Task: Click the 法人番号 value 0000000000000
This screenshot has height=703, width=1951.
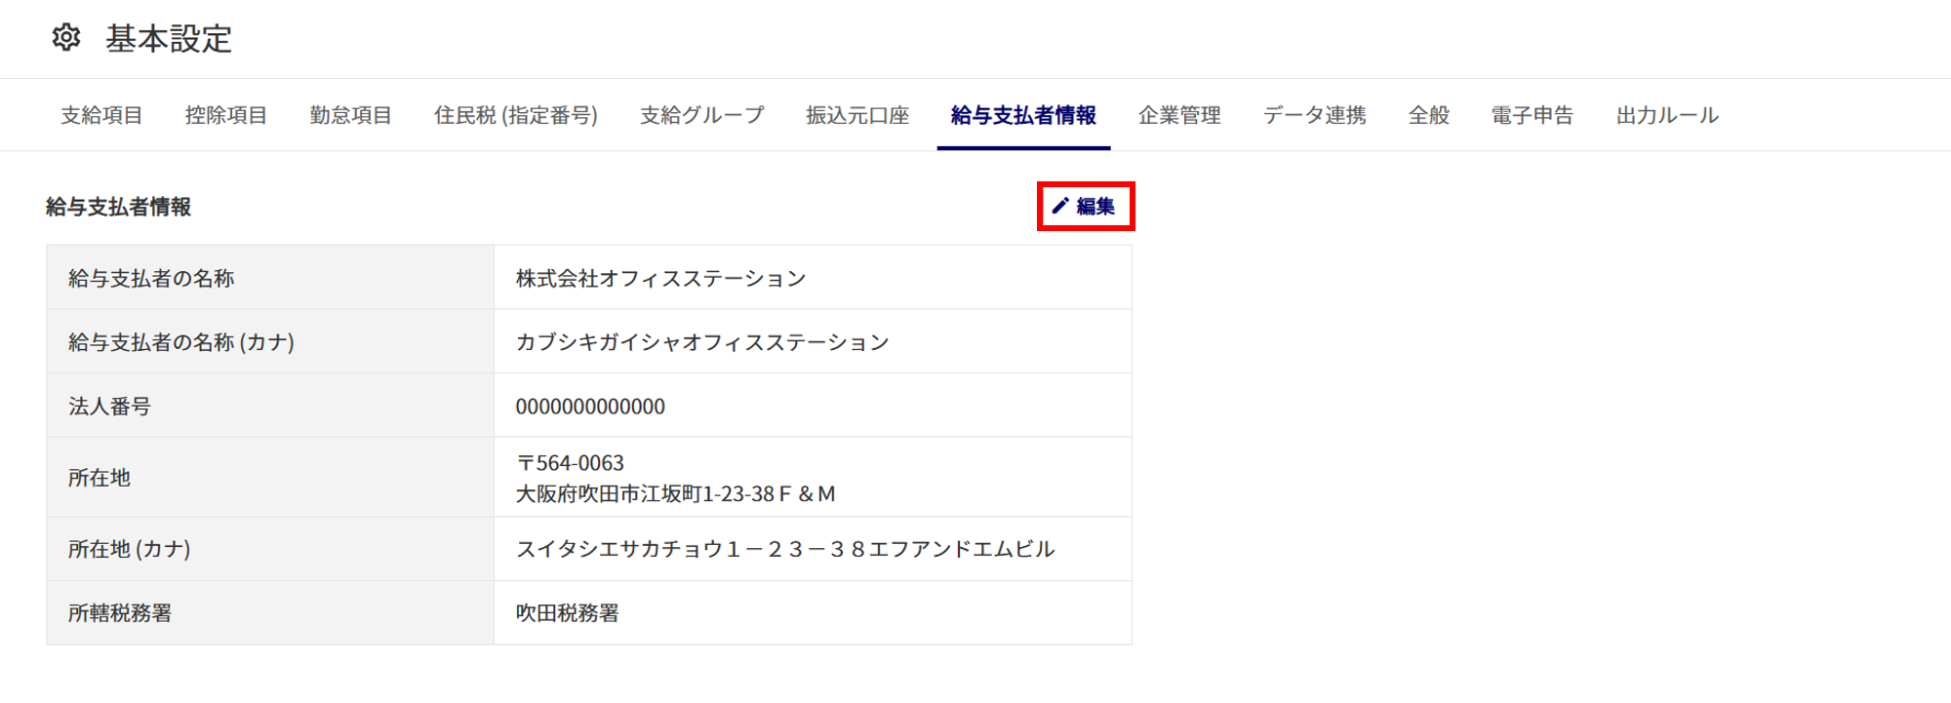Action: pyautogui.click(x=590, y=407)
